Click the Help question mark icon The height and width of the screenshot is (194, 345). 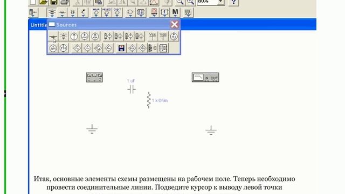point(233,2)
